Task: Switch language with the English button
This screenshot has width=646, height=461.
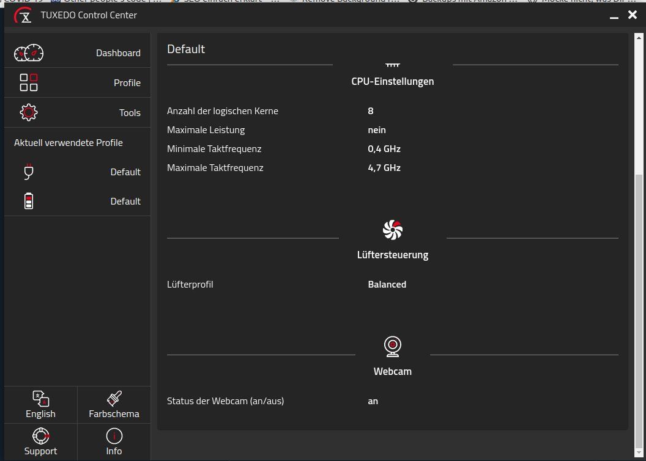Action: point(40,405)
